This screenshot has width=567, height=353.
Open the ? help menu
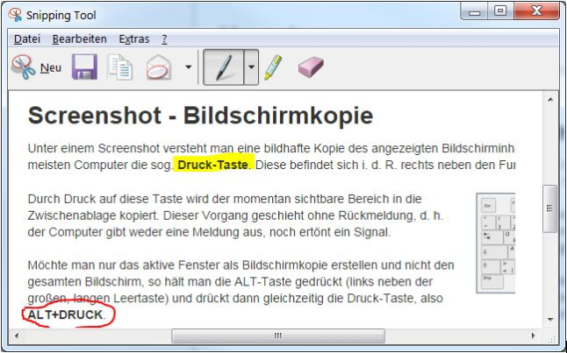click(x=164, y=39)
